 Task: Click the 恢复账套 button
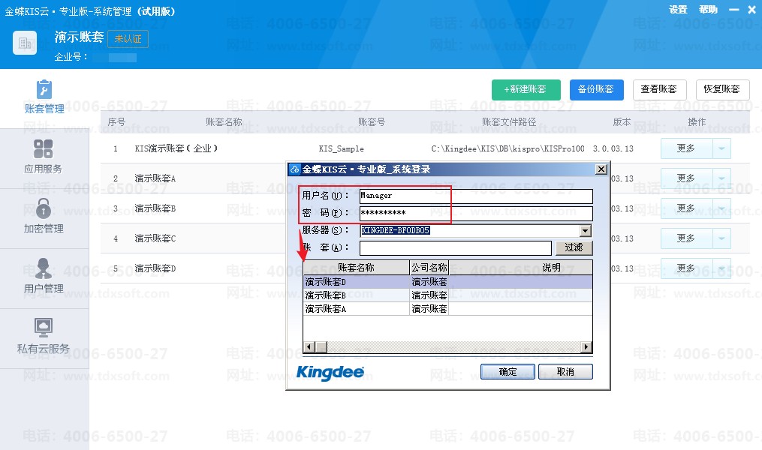723,90
